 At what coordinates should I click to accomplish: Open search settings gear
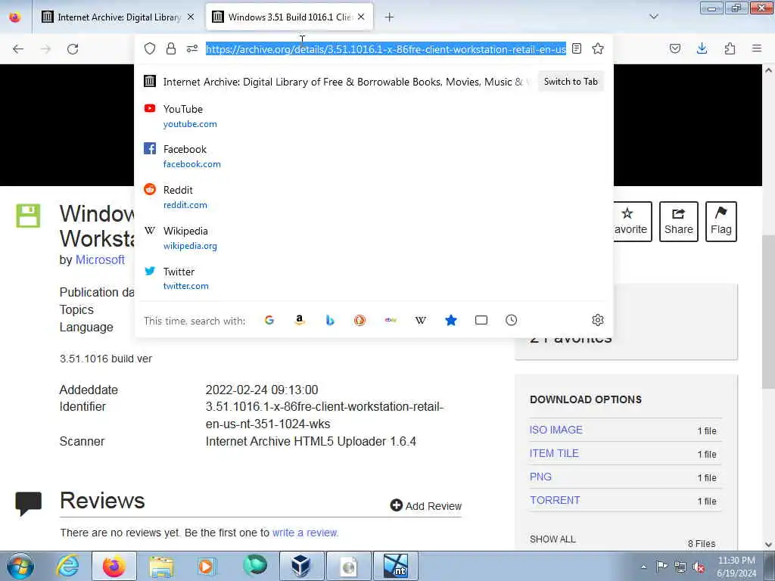[x=598, y=320]
